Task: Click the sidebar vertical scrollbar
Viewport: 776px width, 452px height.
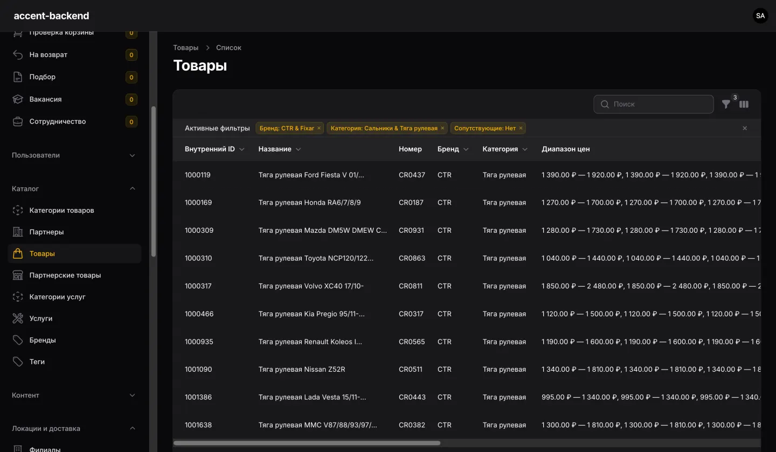Action: tap(154, 181)
